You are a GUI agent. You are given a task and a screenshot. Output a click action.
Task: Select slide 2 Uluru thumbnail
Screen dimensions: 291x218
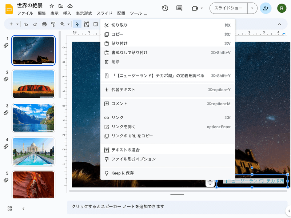click(x=33, y=84)
